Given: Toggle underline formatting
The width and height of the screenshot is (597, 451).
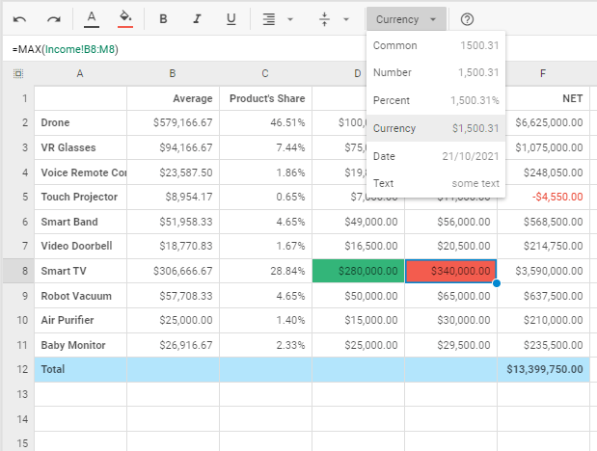Looking at the screenshot, I should [231, 19].
